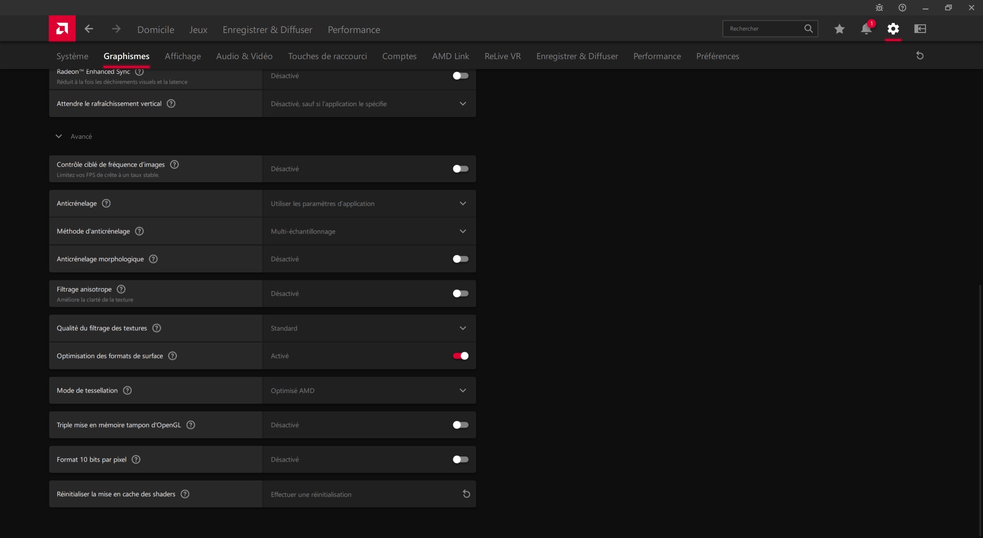Image resolution: width=983 pixels, height=538 pixels.
Task: Switch to the Affichage tab
Action: click(183, 56)
